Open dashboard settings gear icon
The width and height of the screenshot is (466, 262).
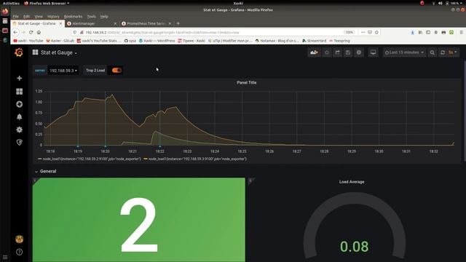359,52
